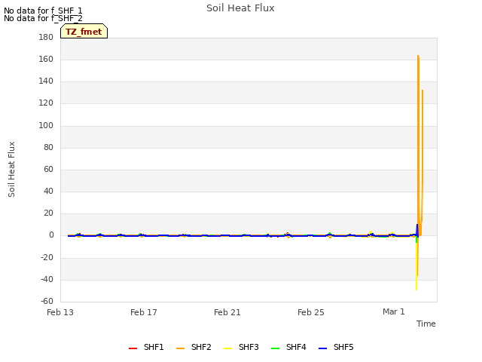Click the green SHF4 legend color marker
The image size is (482, 362).
point(275,348)
